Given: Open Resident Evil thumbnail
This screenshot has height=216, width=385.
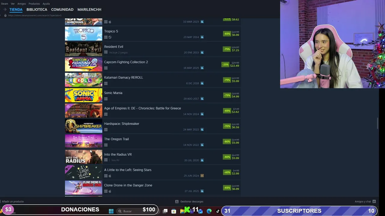Looking at the screenshot, I should 84,49.
